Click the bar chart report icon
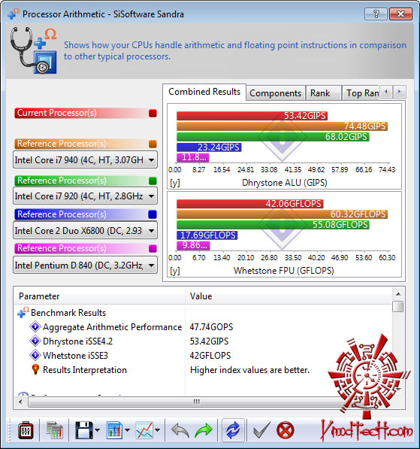420x449 pixels. point(114,430)
